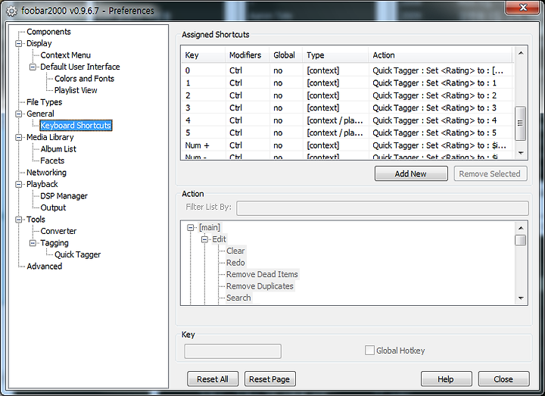
Task: Sort shortcuts by Action column header
Action: (x=440, y=55)
